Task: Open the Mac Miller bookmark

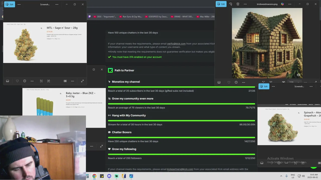Action: click(x=206, y=17)
